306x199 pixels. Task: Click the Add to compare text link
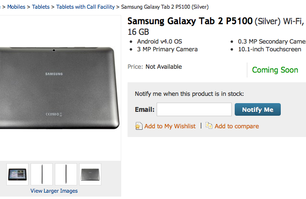pos(237,126)
